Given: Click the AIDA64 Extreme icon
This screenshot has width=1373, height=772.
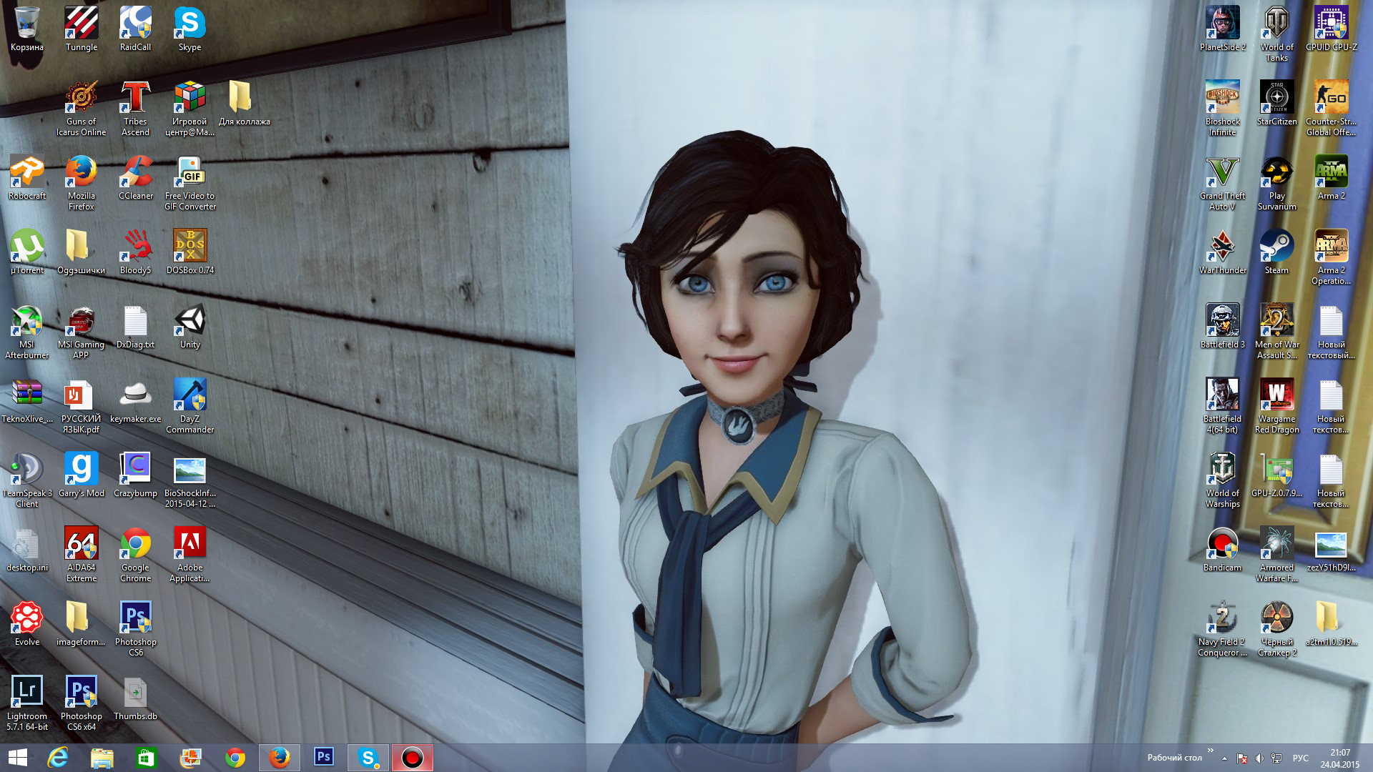Looking at the screenshot, I should [x=82, y=554].
